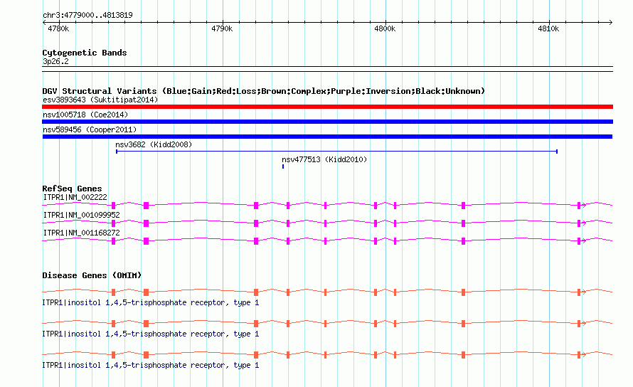Click the ITPR1|NM_001168272 transcript label
633x387 pixels.
tap(82, 233)
